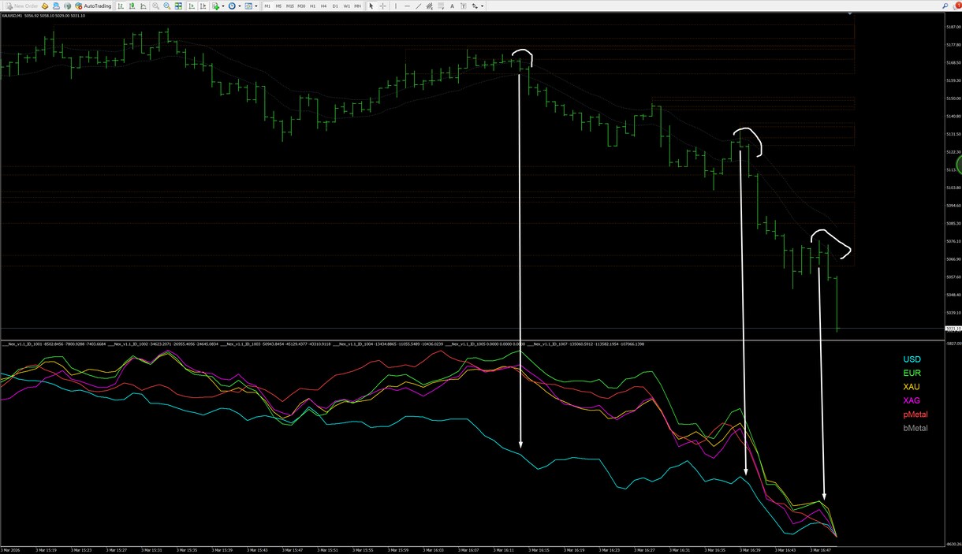Click the templates icon

248,6
